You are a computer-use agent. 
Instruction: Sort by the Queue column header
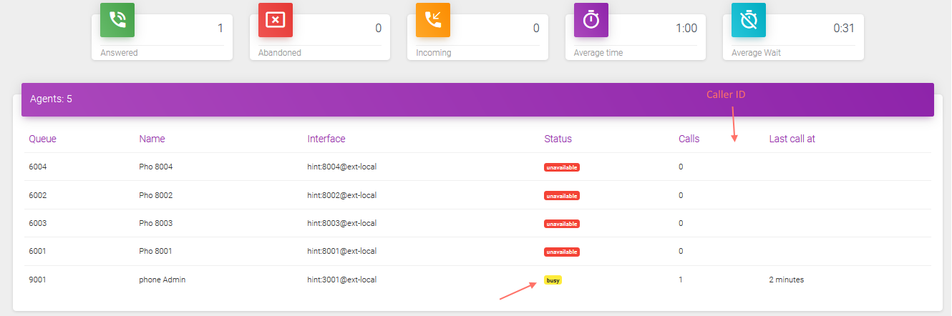(x=42, y=139)
